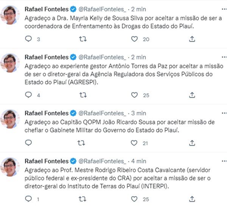Reply to the Dra. Mayrla Kelly tweet

[28, 39]
